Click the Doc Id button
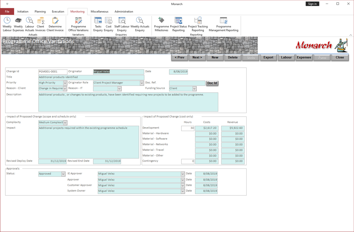Screen dimensions: 354x232 (x=212, y=83)
